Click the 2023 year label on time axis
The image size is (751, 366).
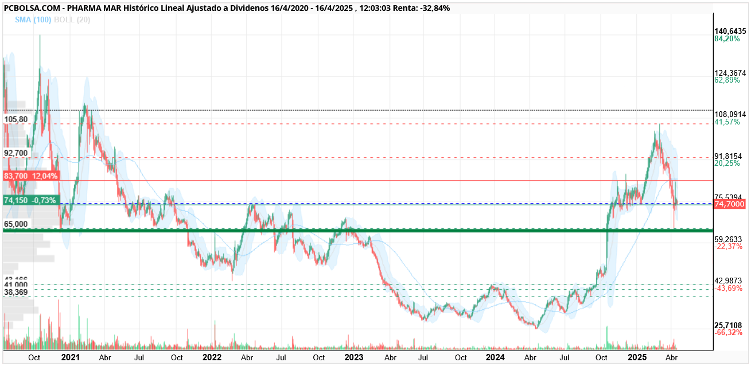coord(354,357)
